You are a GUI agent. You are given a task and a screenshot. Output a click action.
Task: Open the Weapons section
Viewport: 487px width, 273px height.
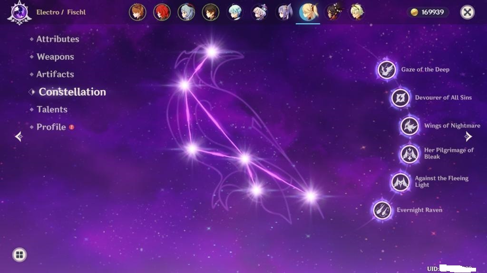tap(55, 57)
